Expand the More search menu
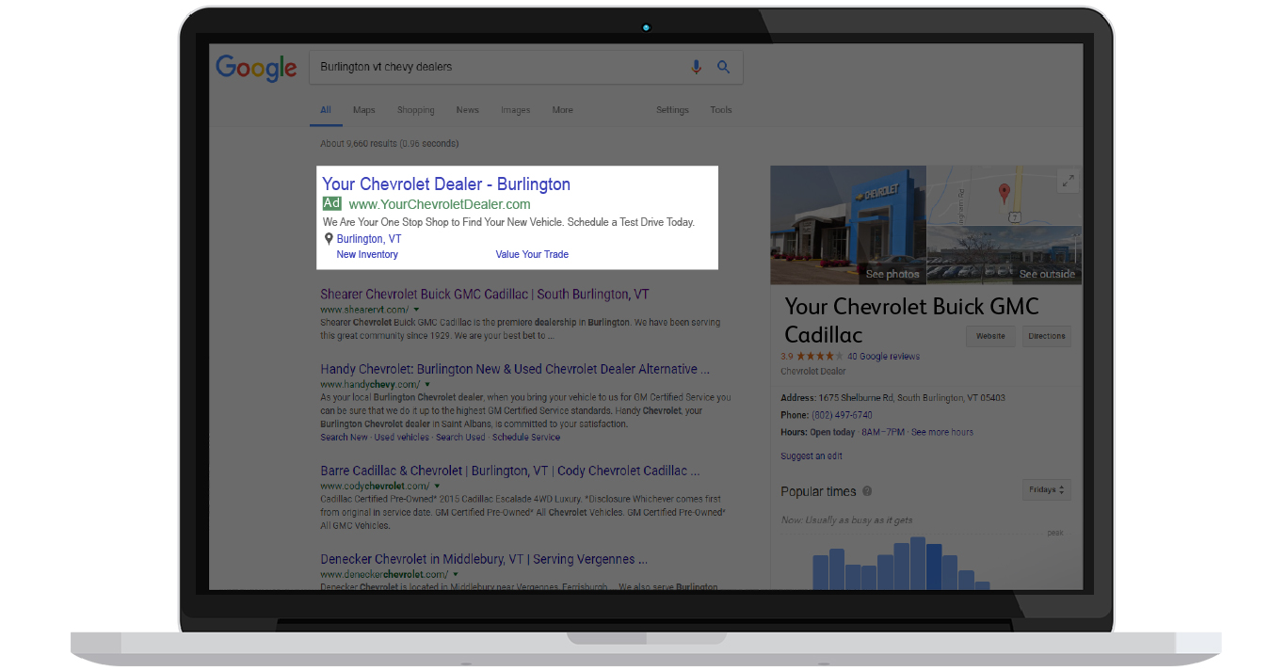1286x671 pixels. coord(562,110)
